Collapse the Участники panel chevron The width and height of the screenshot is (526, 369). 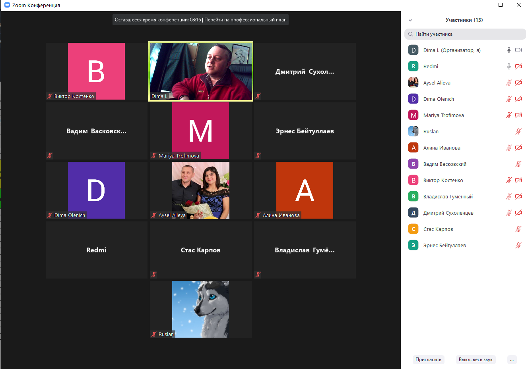(410, 20)
